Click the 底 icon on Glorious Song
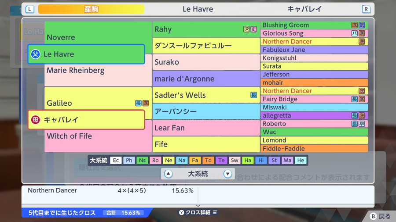The height and width of the screenshot is (222, 396). (x=362, y=33)
